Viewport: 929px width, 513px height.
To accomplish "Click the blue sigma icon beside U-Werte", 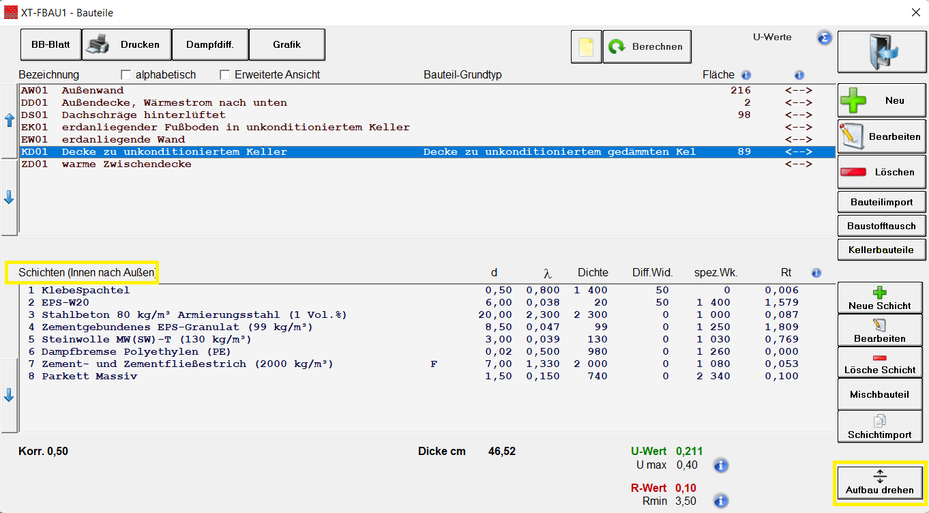I will 824,38.
